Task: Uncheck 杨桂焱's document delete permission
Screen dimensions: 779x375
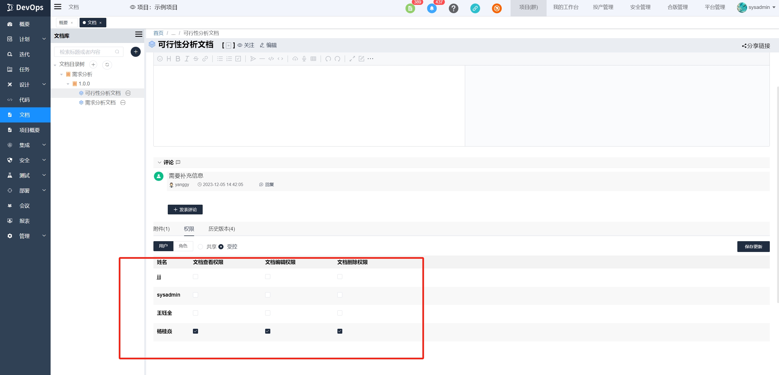Action: 340,331
